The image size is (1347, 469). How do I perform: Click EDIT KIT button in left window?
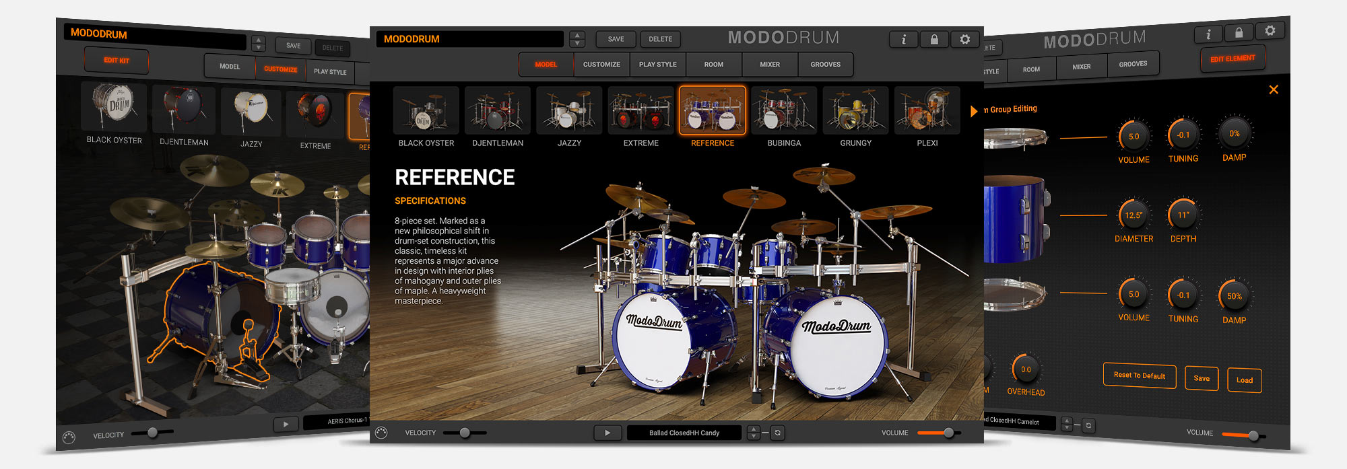117,61
